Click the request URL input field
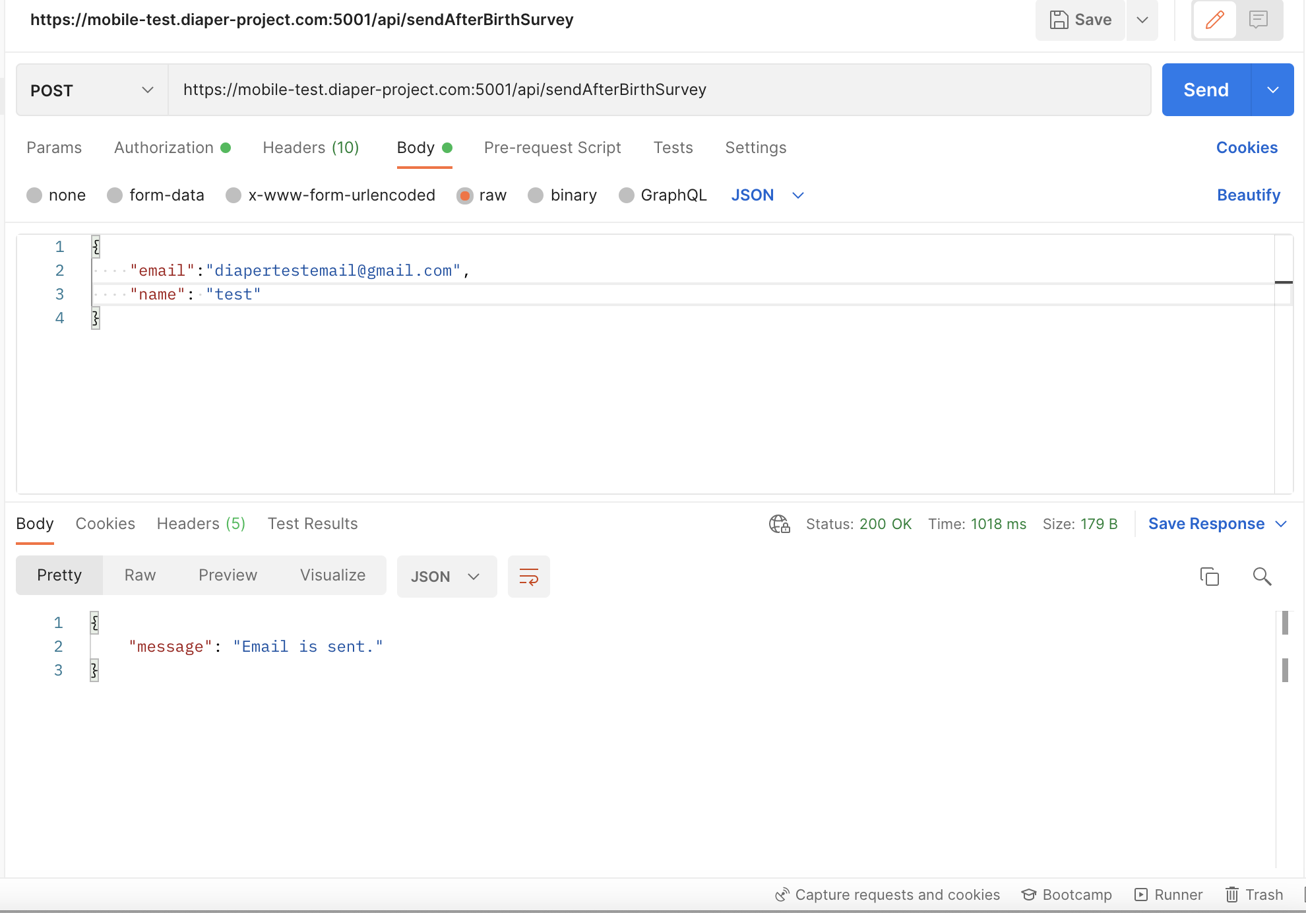Viewport: 1306px width, 913px height. coord(660,90)
